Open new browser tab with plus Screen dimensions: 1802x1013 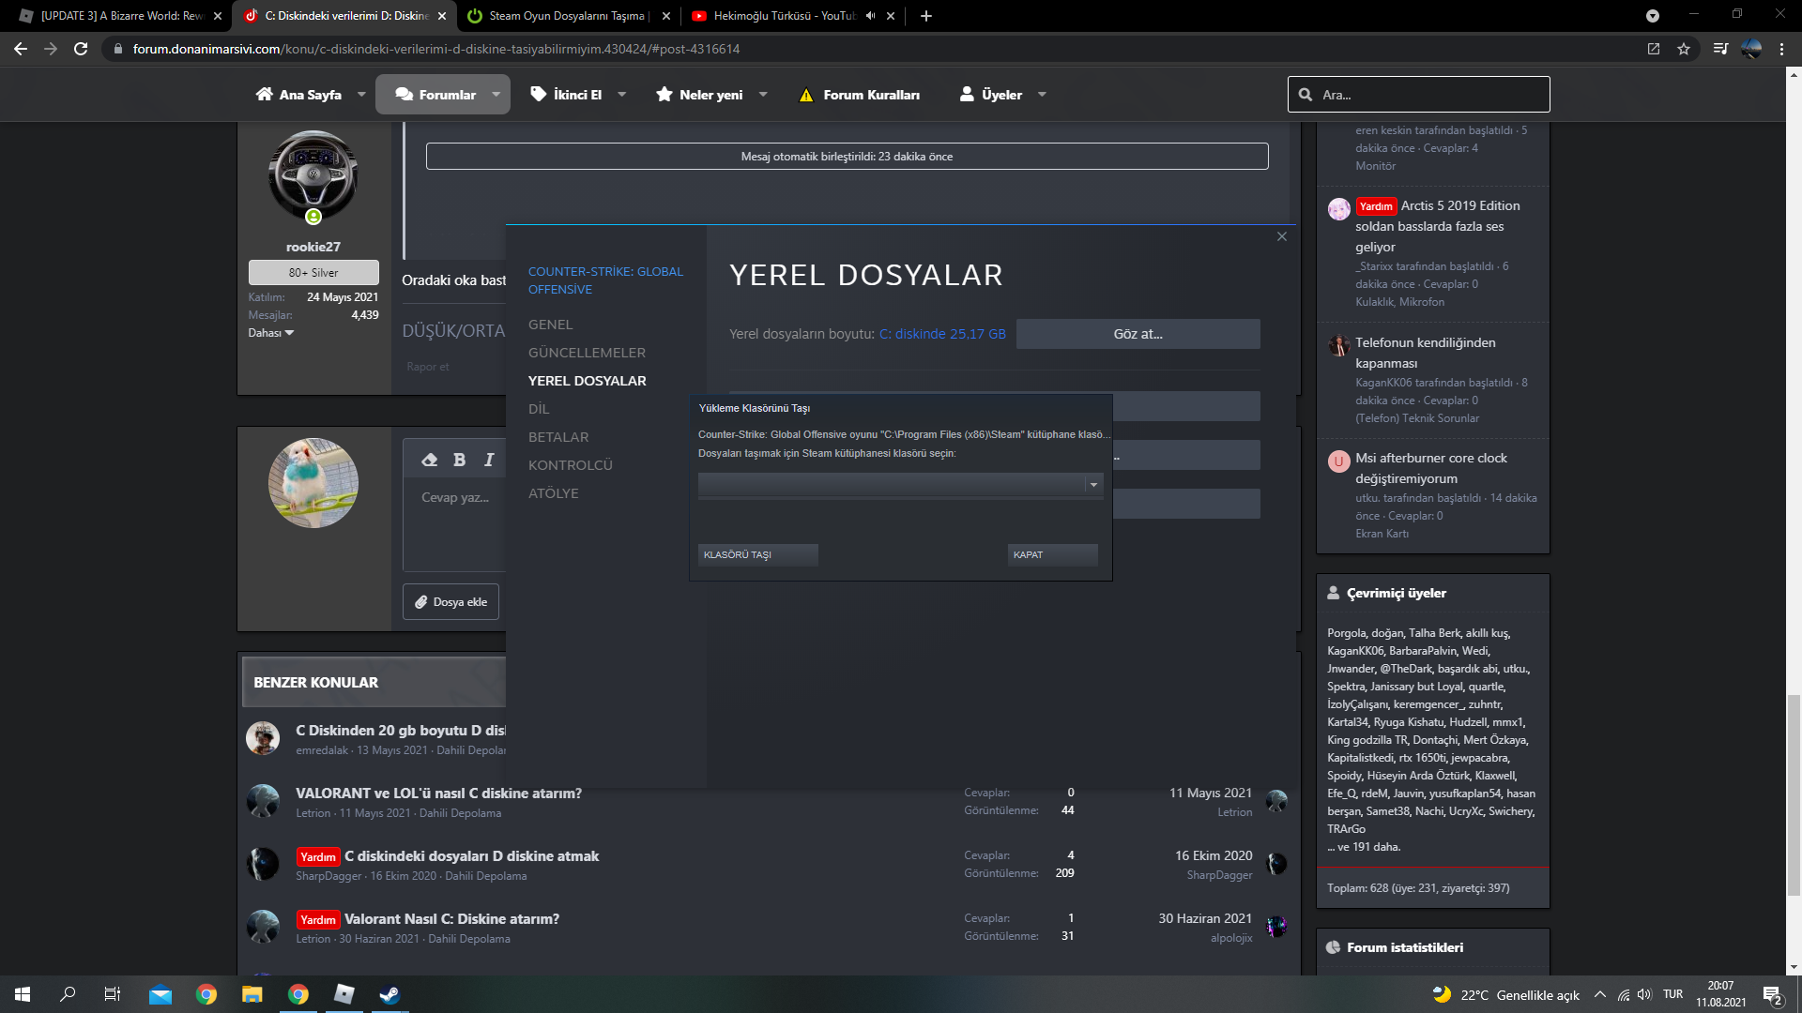(926, 16)
